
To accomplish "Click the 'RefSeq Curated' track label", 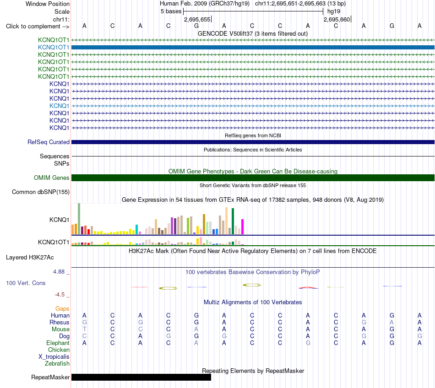I will point(48,142).
